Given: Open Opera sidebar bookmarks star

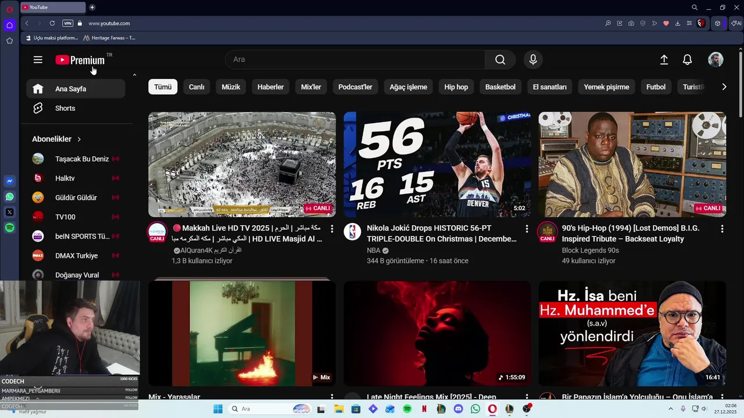Looking at the screenshot, I should point(9,41).
